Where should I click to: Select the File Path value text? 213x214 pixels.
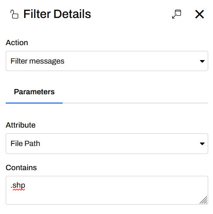click(25, 143)
